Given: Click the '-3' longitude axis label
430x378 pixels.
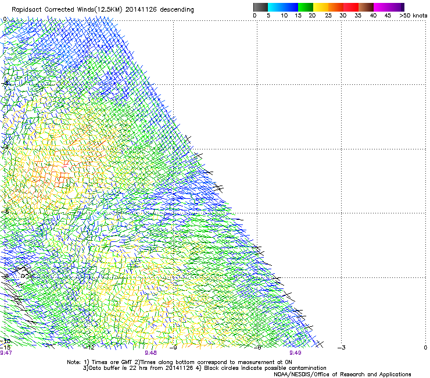Looking at the screenshot, I should coord(342,348).
